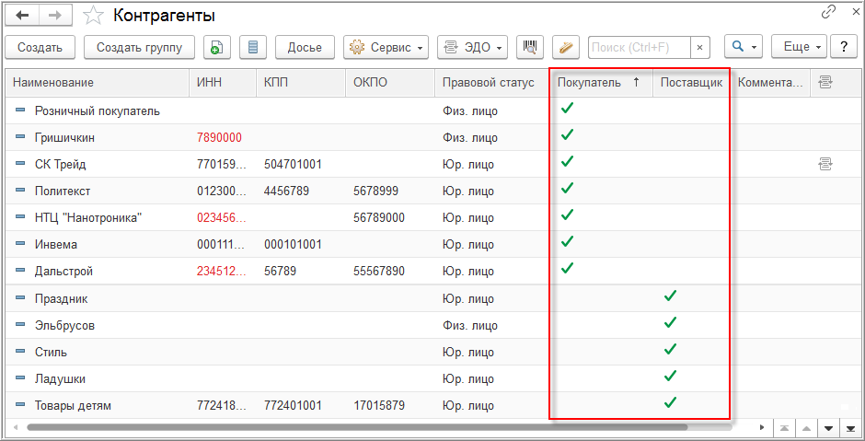The height and width of the screenshot is (441, 865).
Task: Click the EDO status icon in СК Трейд row
Action: [x=825, y=163]
